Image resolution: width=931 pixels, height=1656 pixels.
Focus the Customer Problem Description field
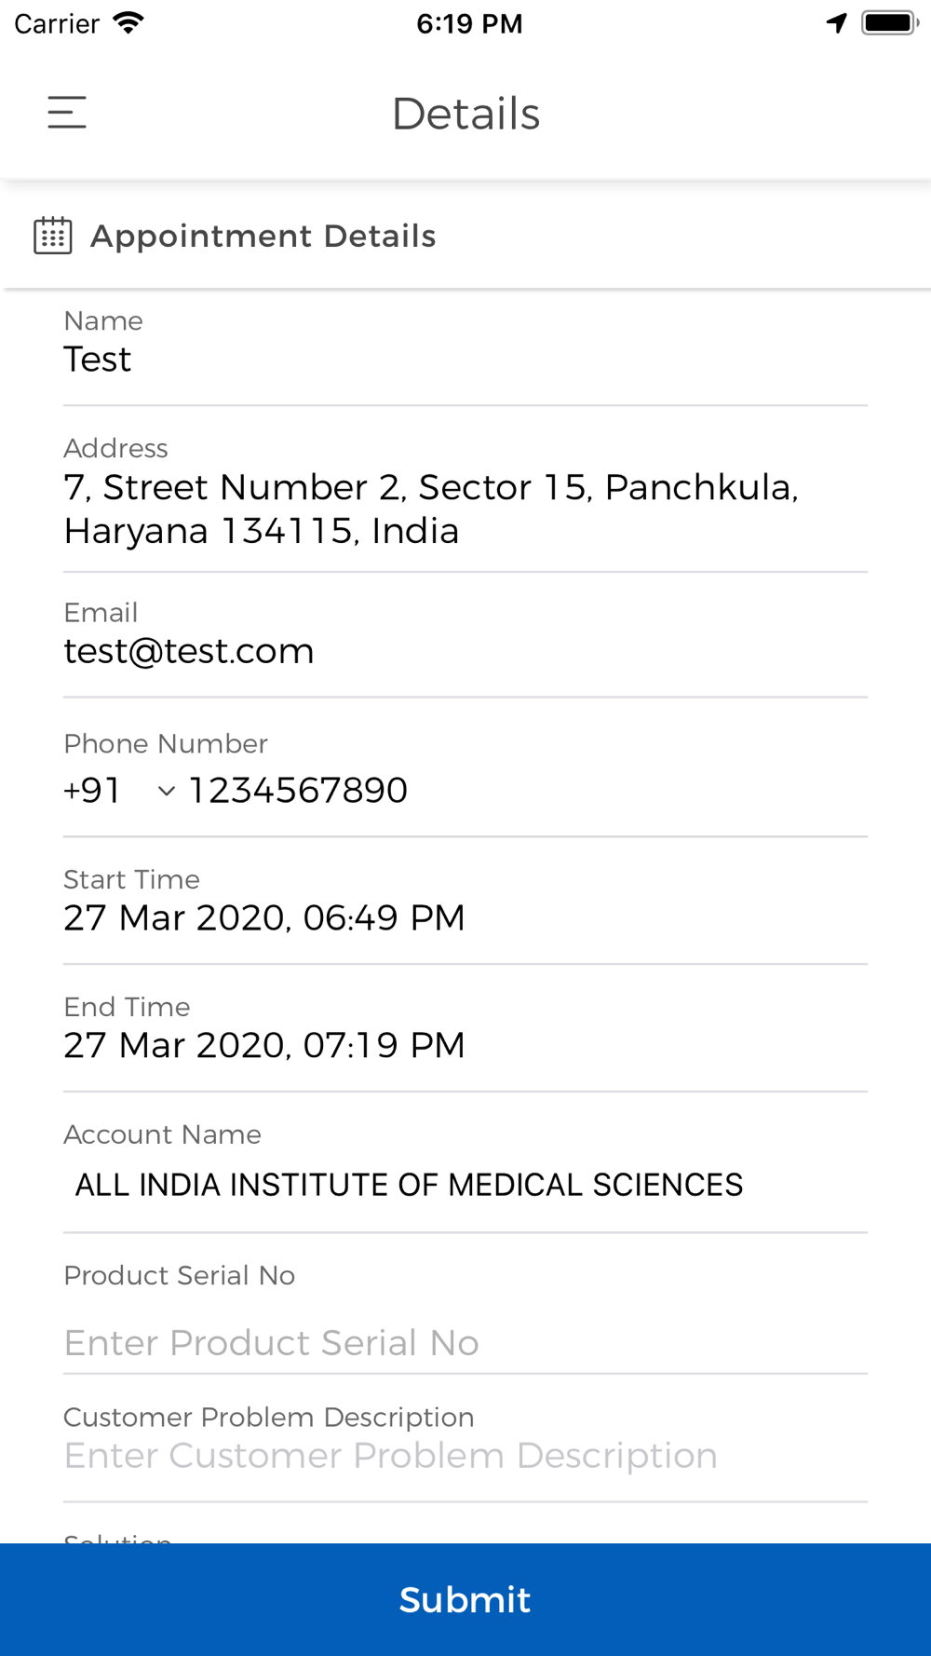(465, 1456)
